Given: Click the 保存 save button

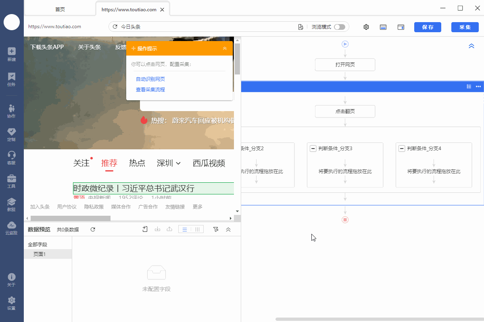Looking at the screenshot, I should click(x=428, y=27).
